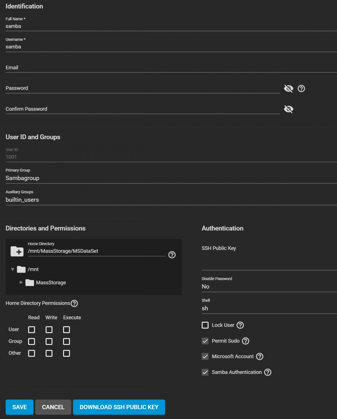This screenshot has height=419, width=337.
Task: Collapse the /mnt folder tree node
Action: 13,270
